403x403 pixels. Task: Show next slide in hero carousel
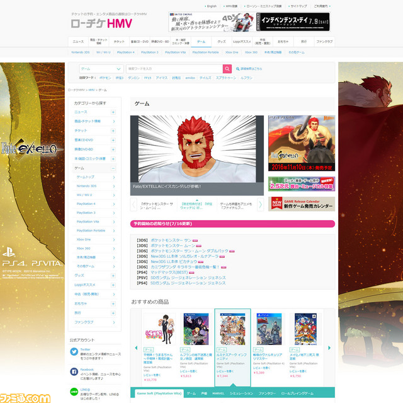click(260, 205)
